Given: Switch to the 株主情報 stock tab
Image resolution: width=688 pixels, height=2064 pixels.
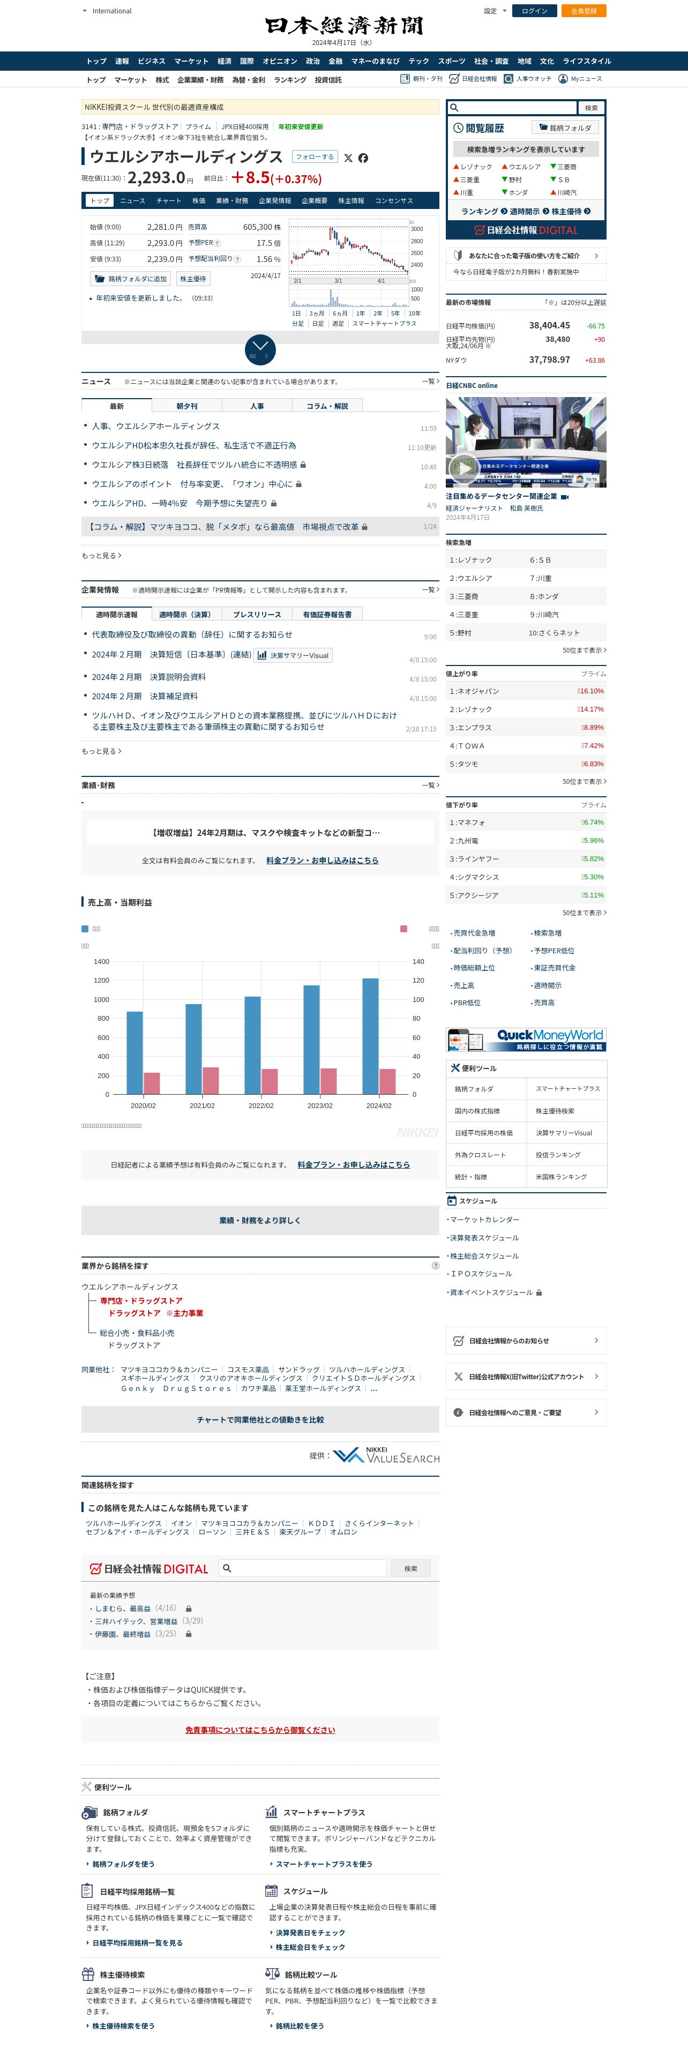Looking at the screenshot, I should point(351,201).
